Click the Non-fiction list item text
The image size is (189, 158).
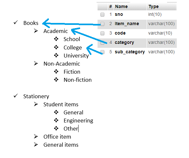tap(78, 80)
